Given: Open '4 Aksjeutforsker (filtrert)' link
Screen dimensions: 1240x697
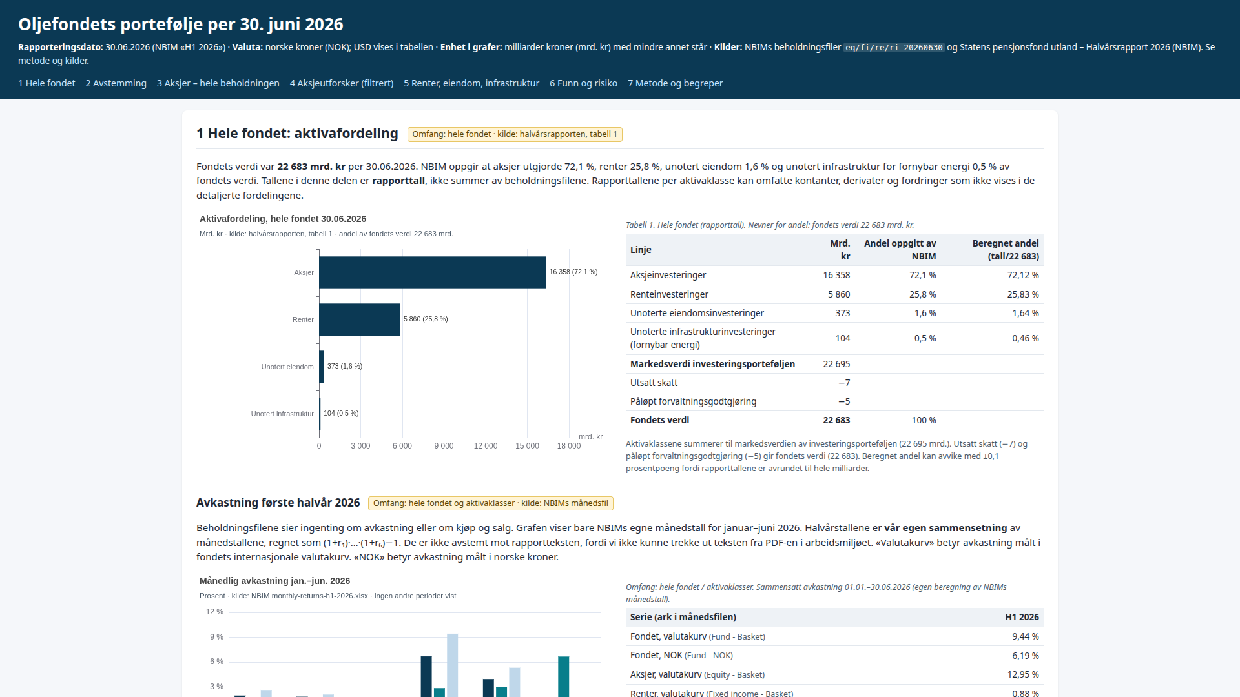Looking at the screenshot, I should (x=342, y=83).
